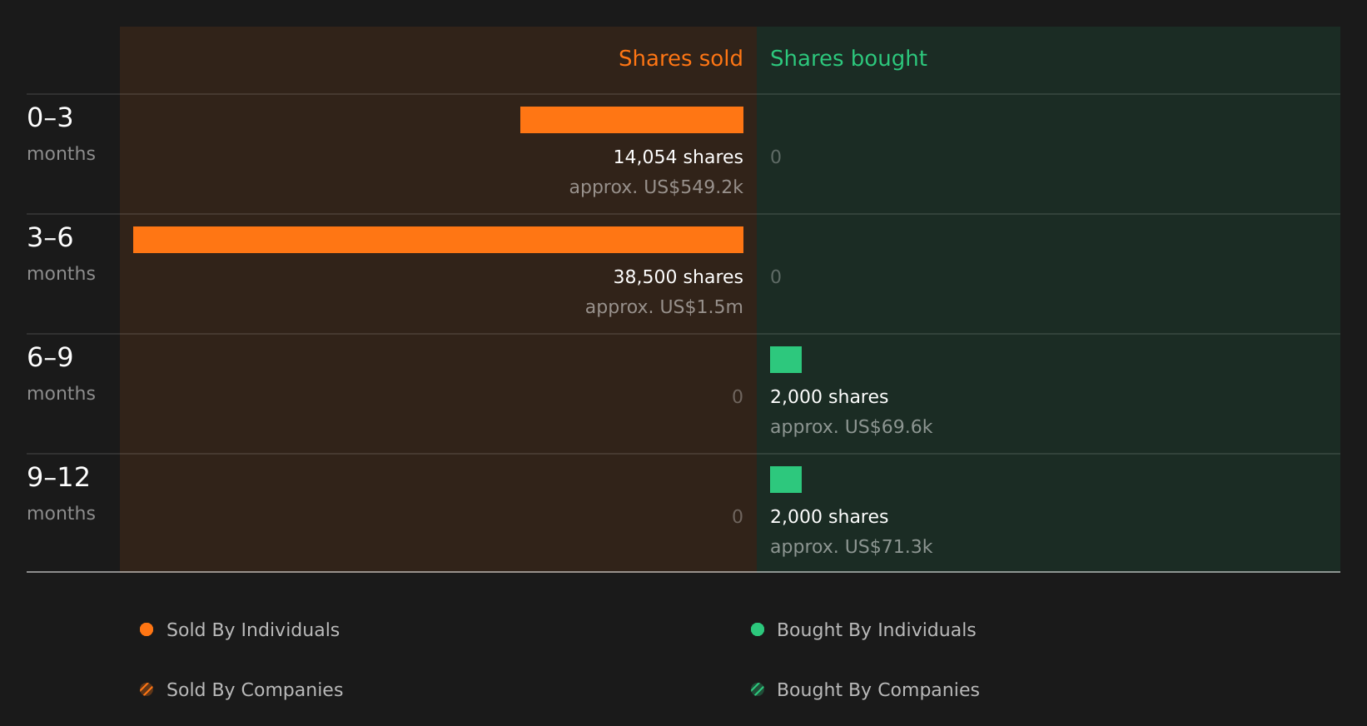Click 2,000 shares in 9–12 months row
Image resolution: width=1367 pixels, height=726 pixels.
coord(829,516)
